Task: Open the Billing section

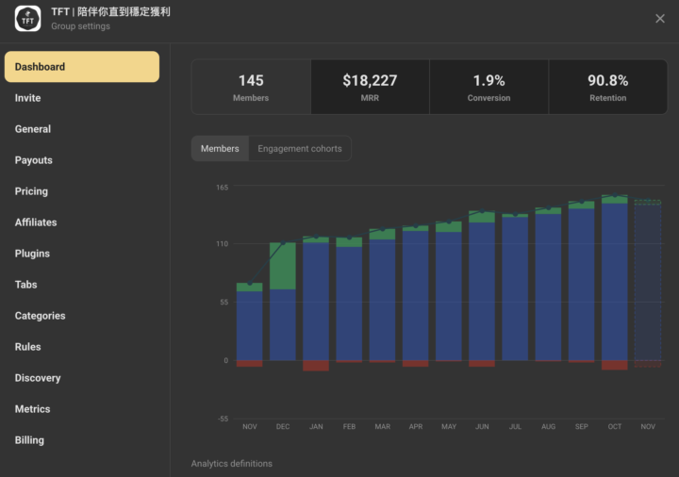Action: 29,440
